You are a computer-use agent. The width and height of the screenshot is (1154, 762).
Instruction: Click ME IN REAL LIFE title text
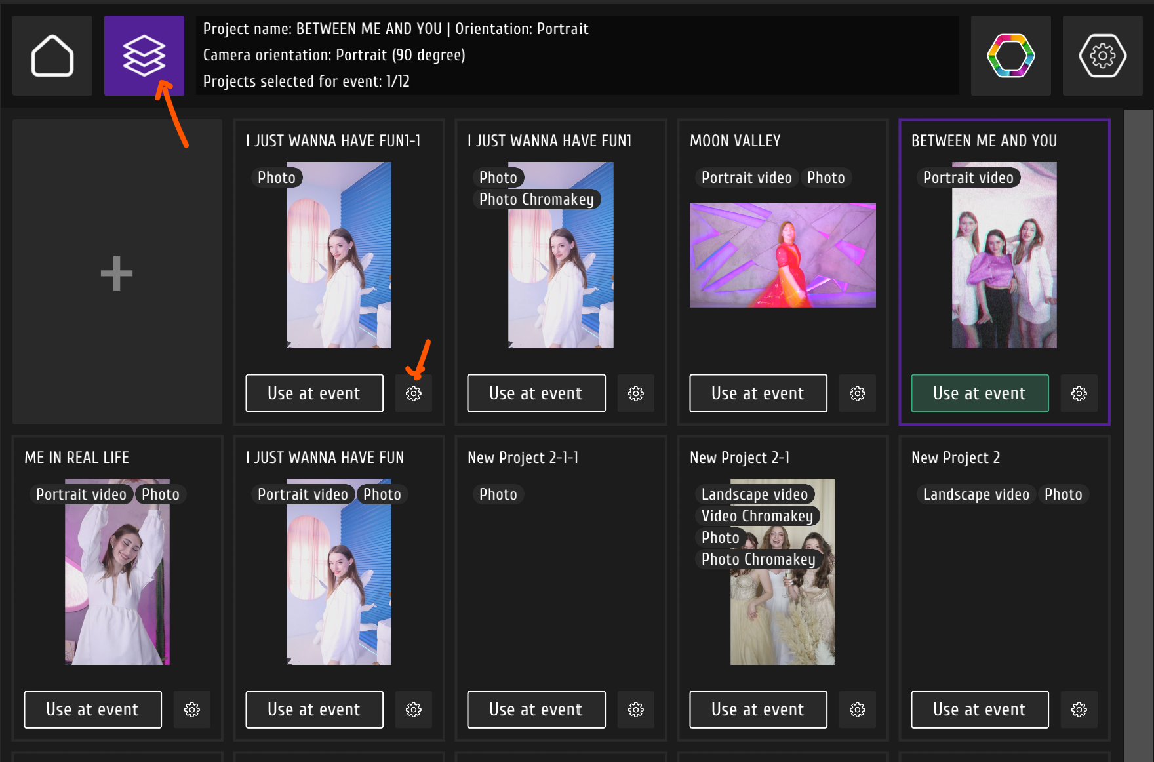click(77, 458)
